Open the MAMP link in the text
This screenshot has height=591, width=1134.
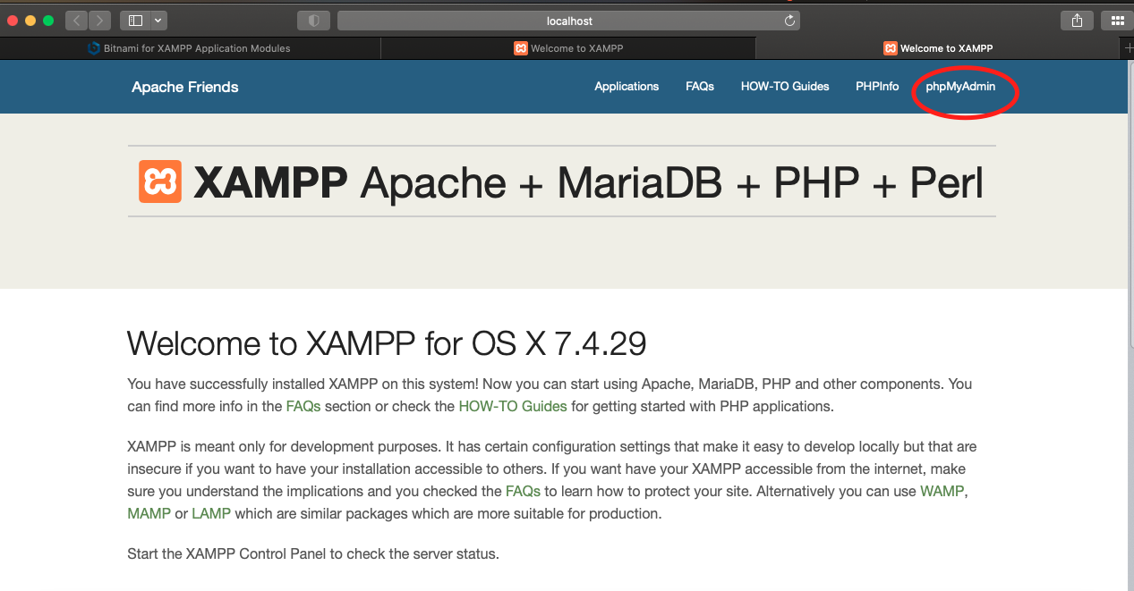[x=149, y=513]
